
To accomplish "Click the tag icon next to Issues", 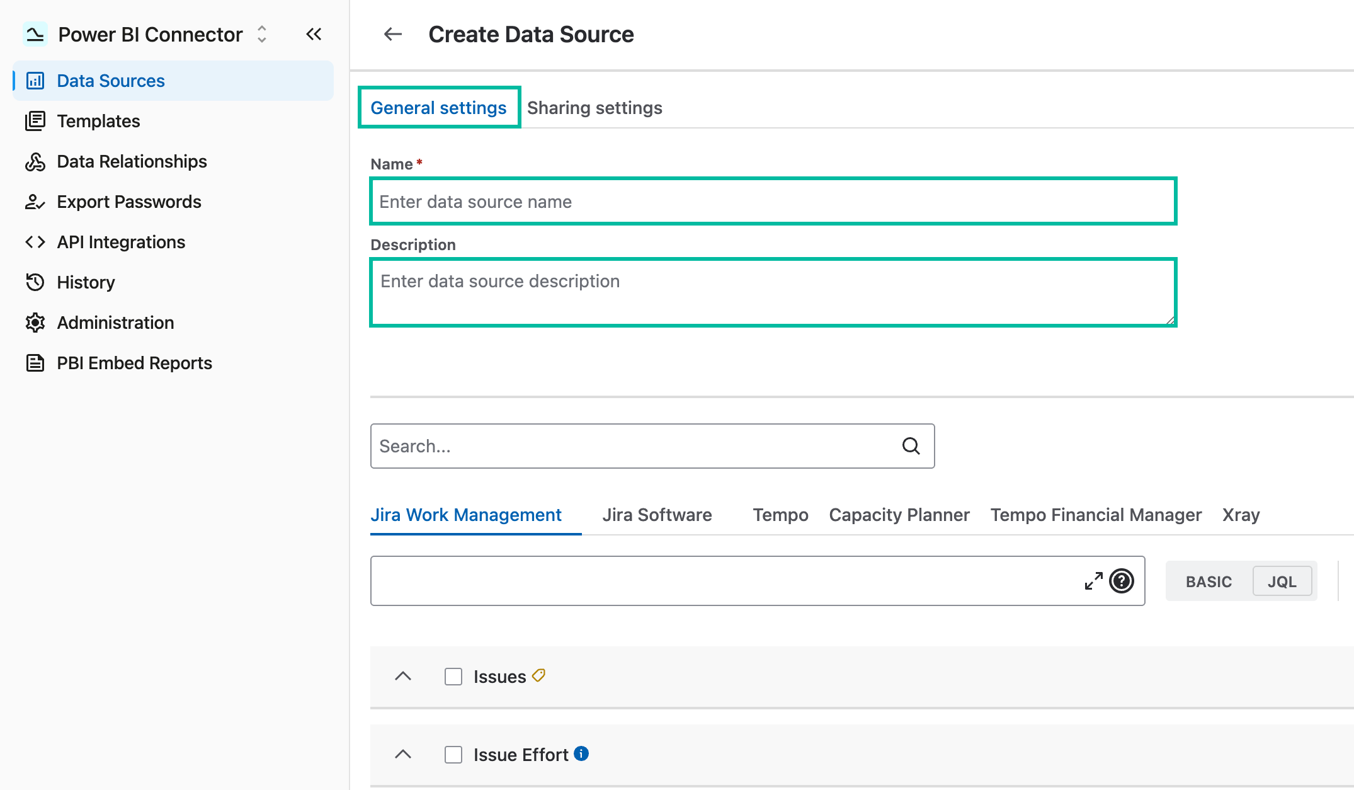I will [538, 675].
